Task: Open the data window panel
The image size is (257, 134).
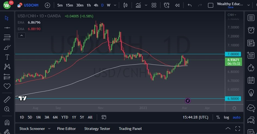Action: click(x=251, y=55)
